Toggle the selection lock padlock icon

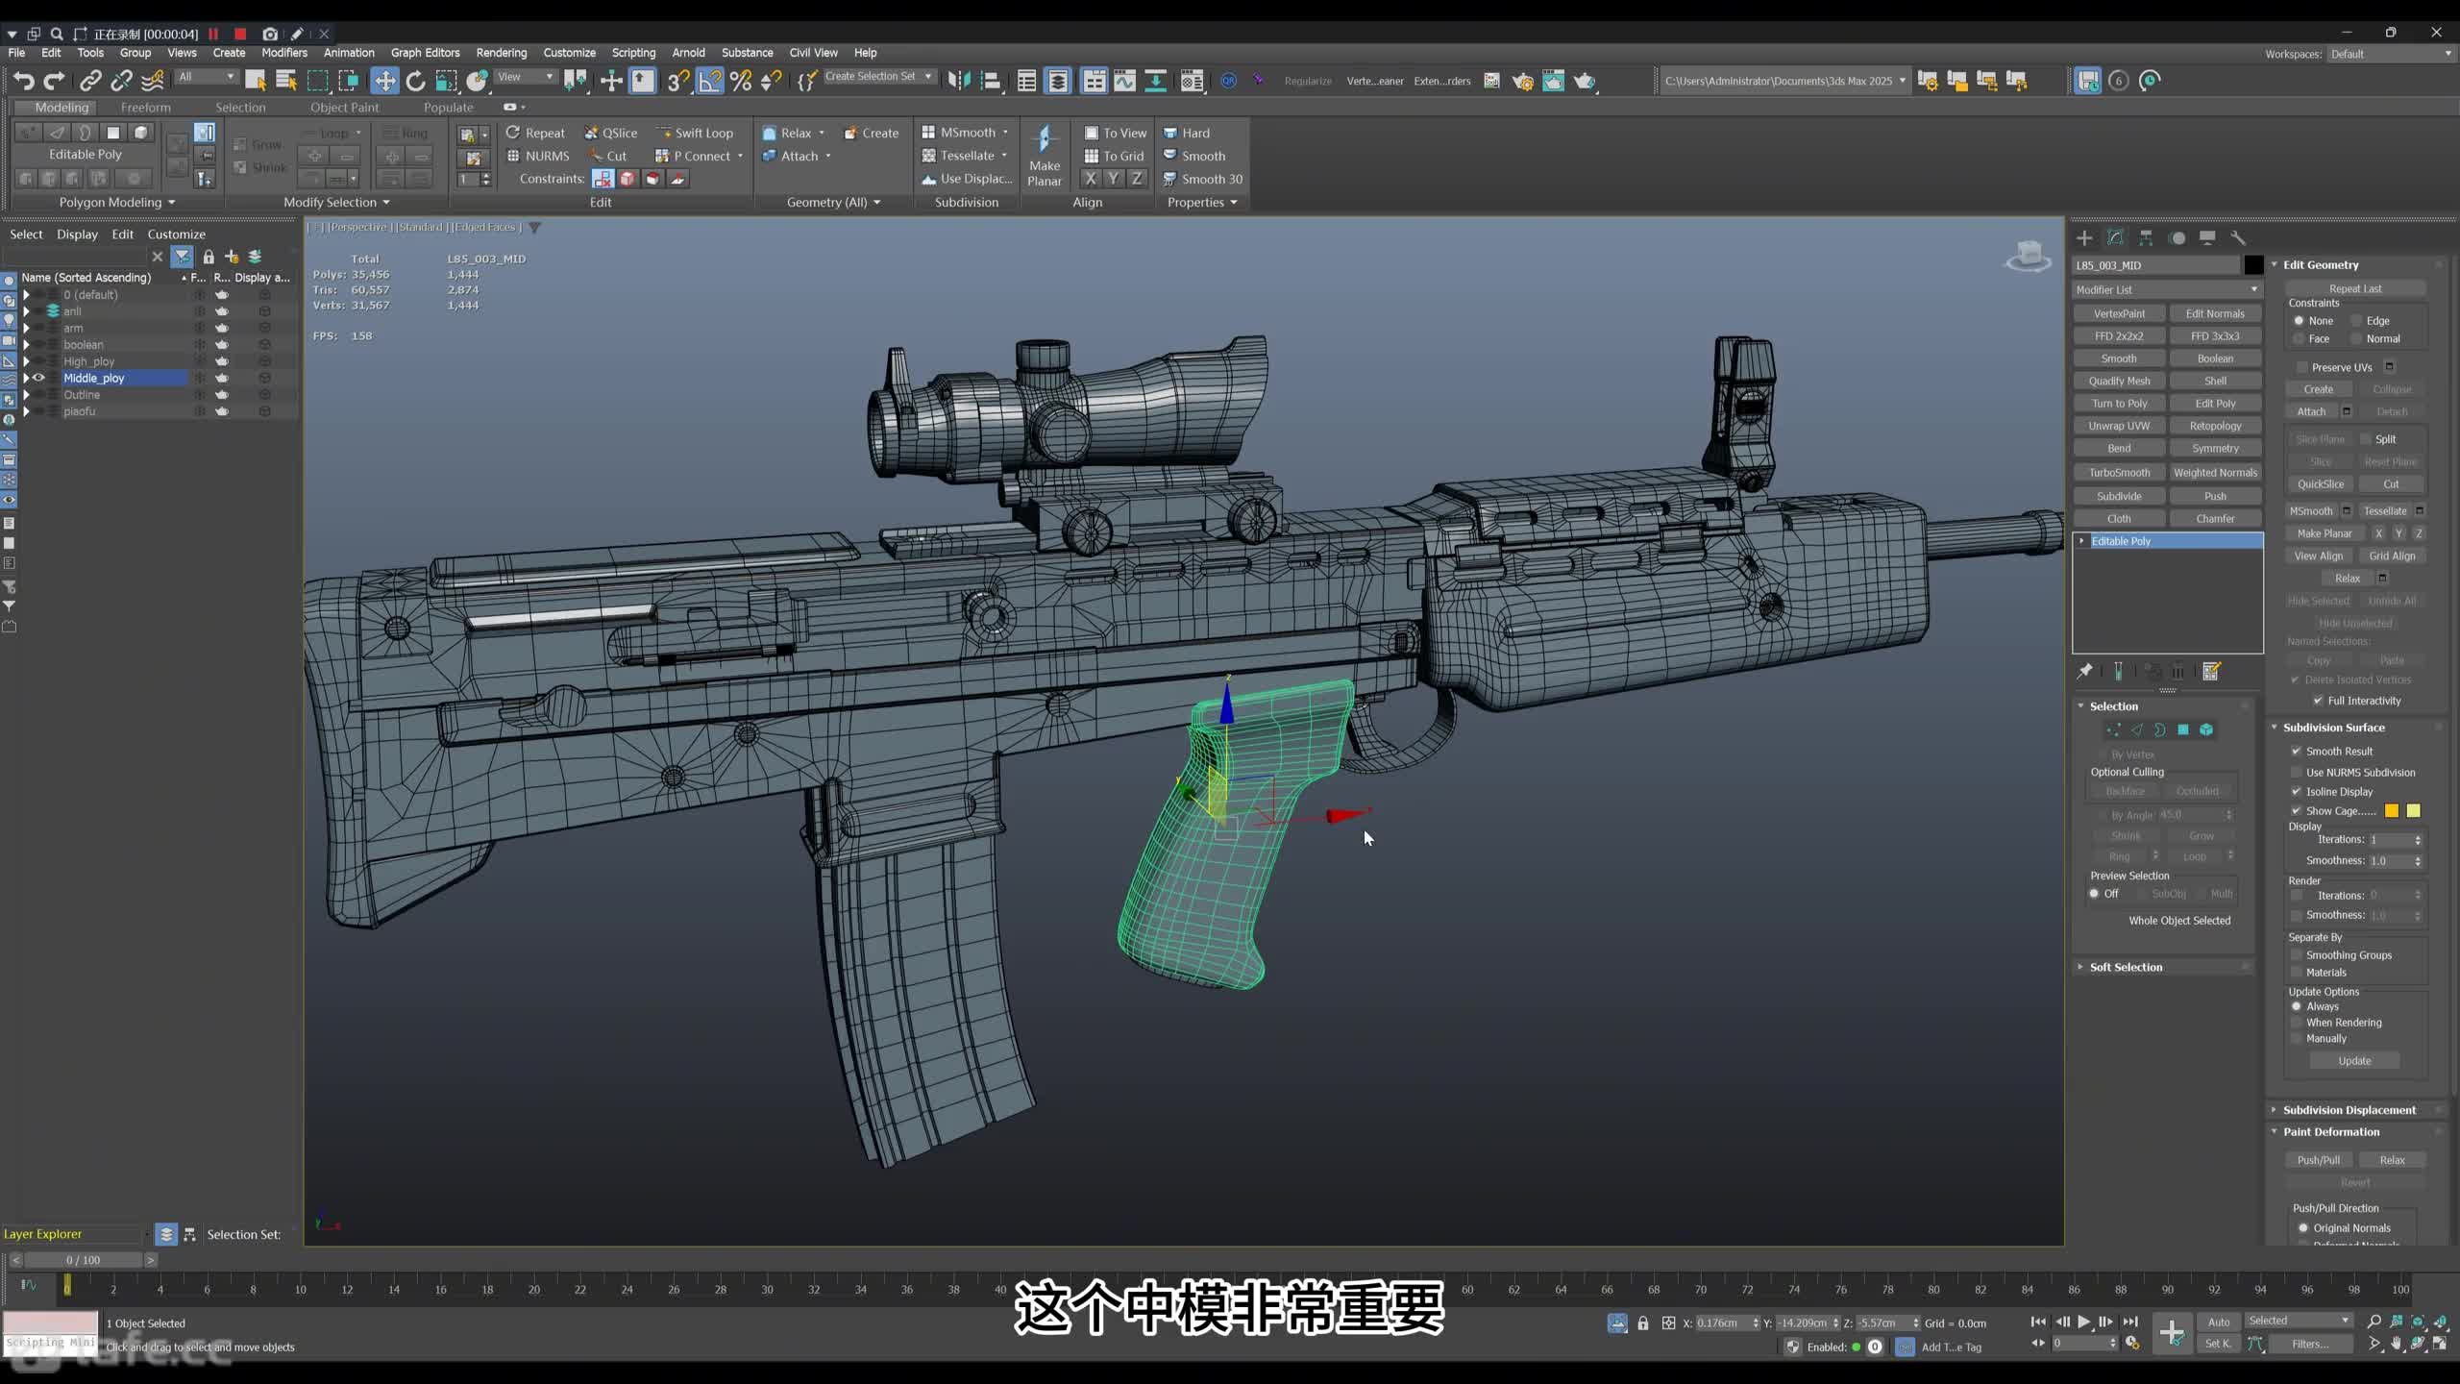click(x=1643, y=1323)
